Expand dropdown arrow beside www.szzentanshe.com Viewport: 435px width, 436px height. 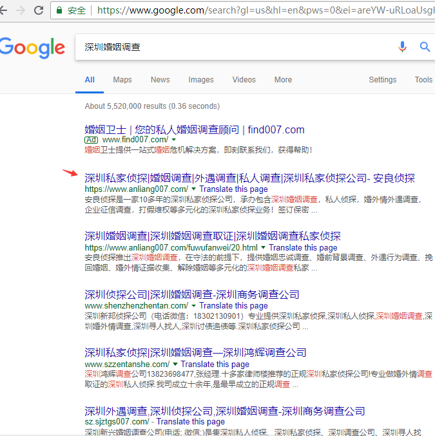175,364
